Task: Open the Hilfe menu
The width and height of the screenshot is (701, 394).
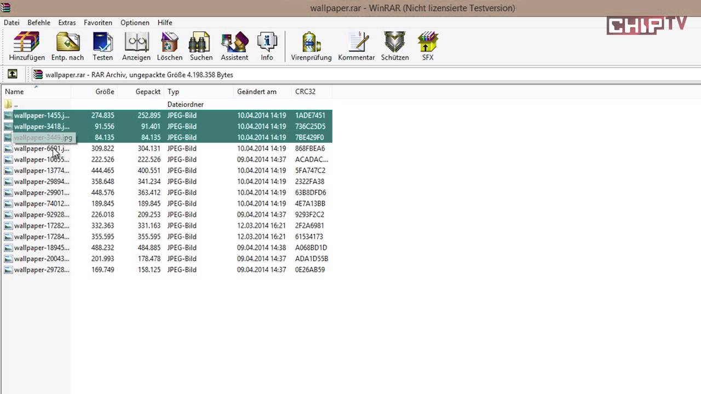Action: tap(165, 22)
